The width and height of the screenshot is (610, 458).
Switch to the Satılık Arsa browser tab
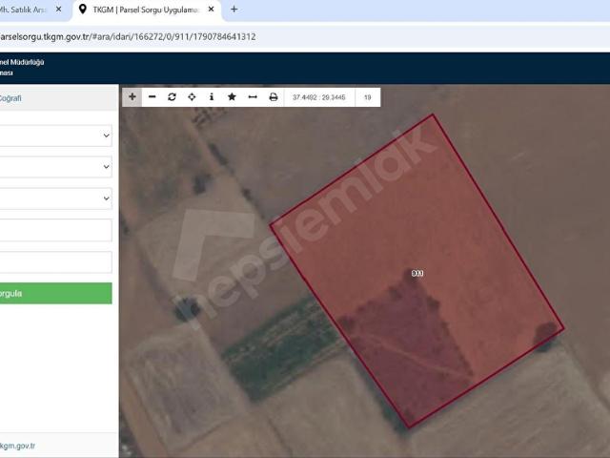click(x=23, y=10)
